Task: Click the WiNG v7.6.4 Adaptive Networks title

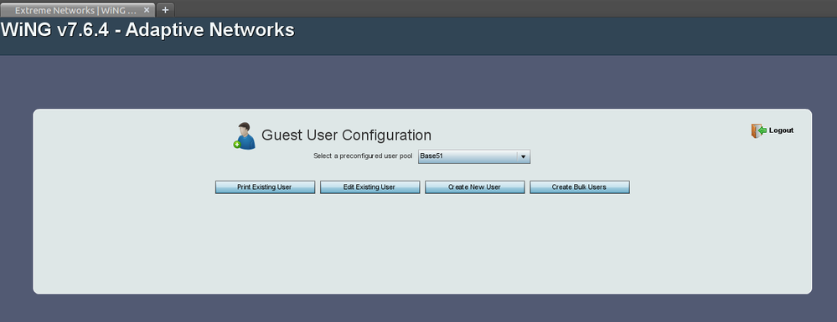Action: pyautogui.click(x=147, y=30)
